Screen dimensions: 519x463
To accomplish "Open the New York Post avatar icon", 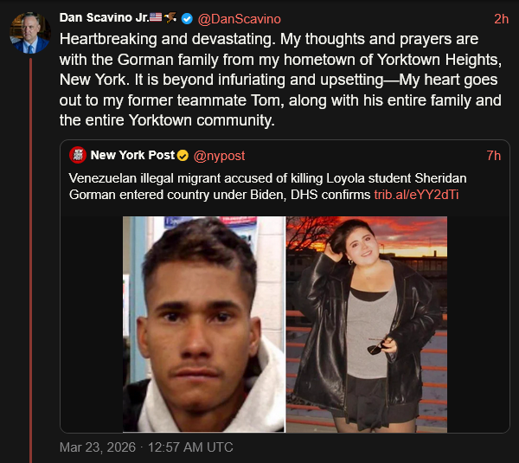I will (77, 156).
